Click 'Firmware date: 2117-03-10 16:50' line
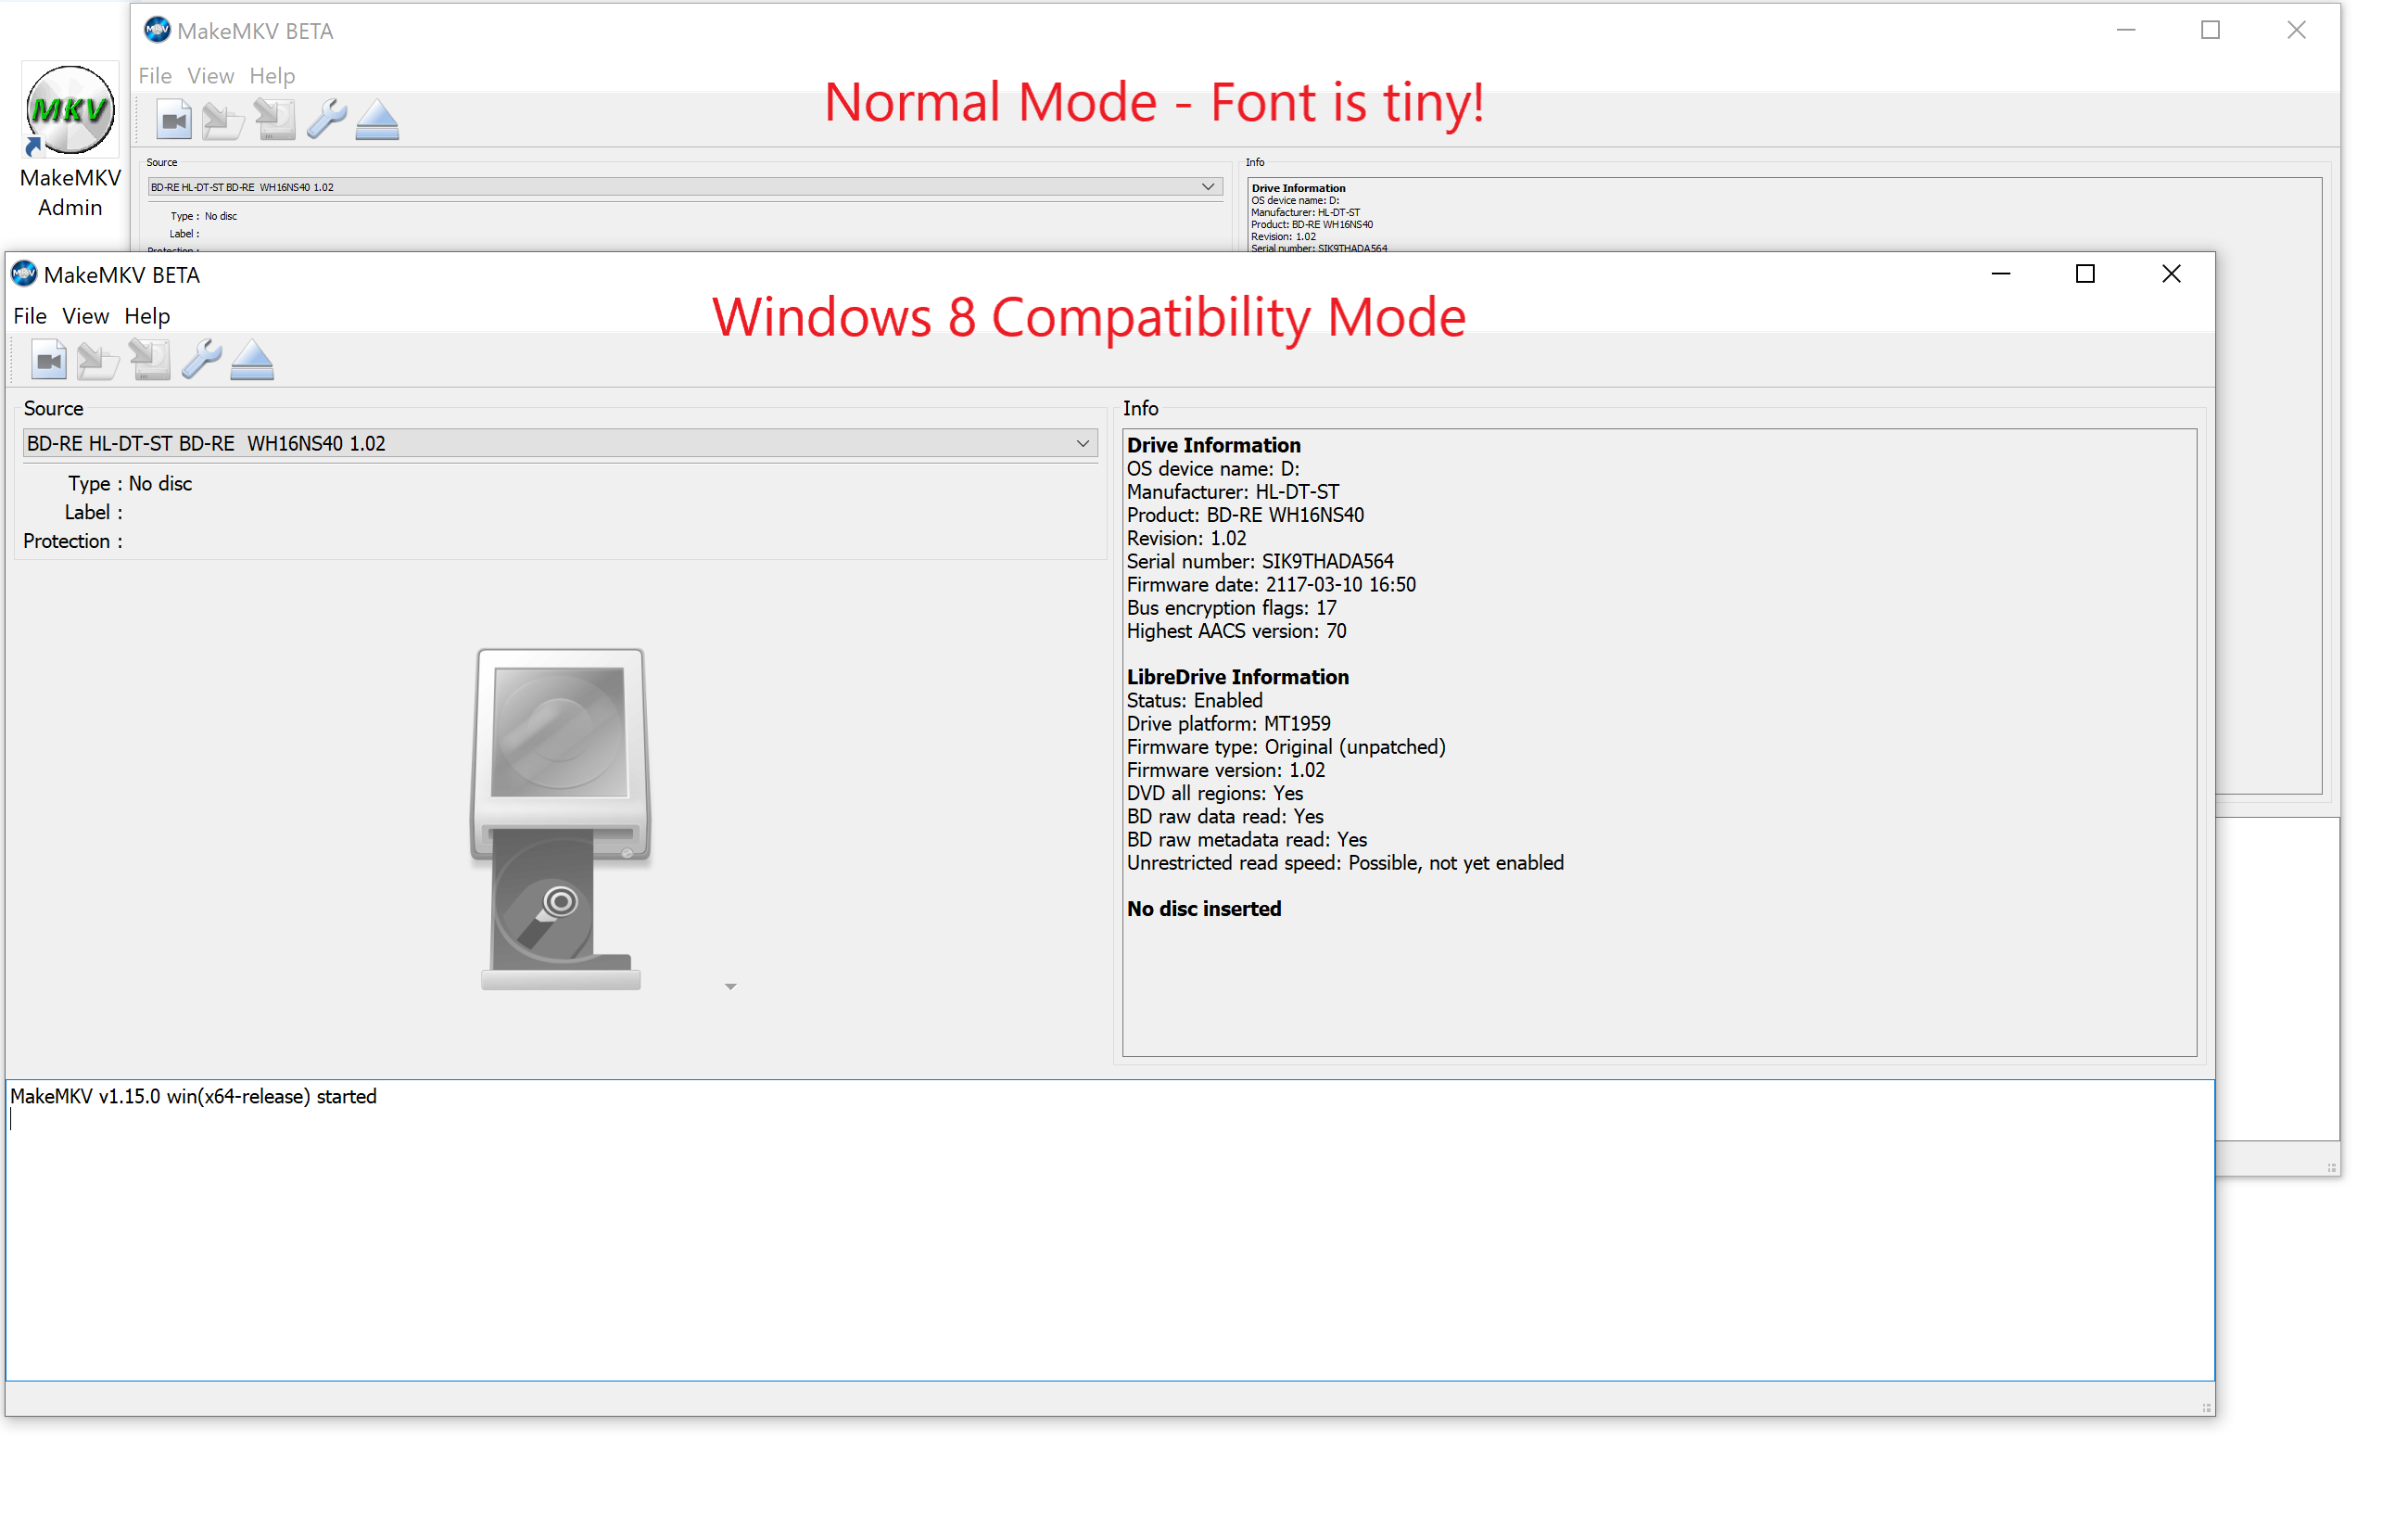 [x=1271, y=584]
